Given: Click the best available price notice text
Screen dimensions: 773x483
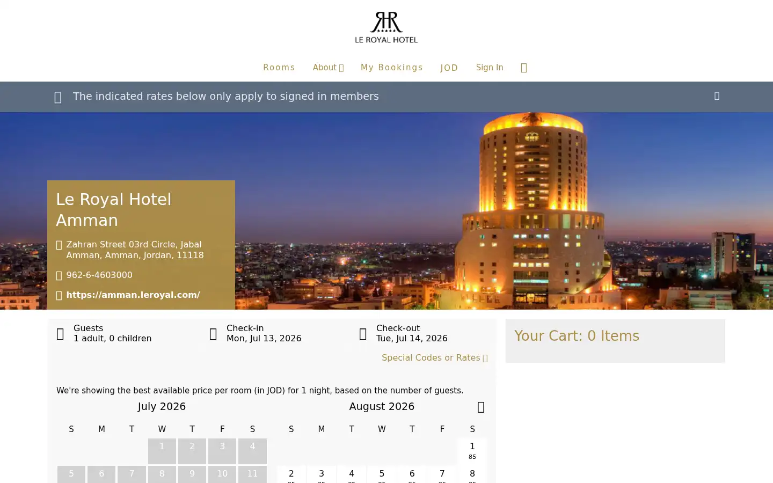Looking at the screenshot, I should [x=260, y=391].
